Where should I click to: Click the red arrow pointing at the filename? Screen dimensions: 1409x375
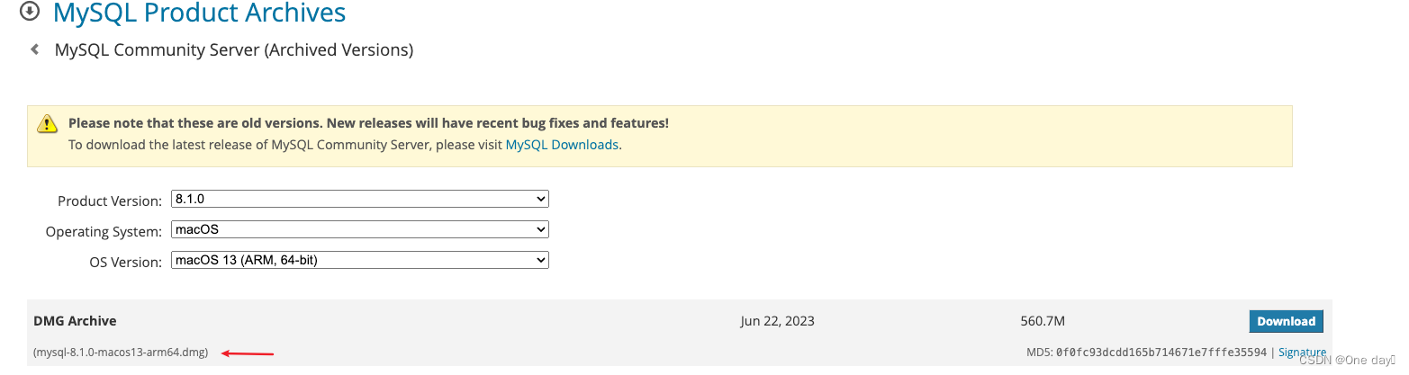click(248, 353)
